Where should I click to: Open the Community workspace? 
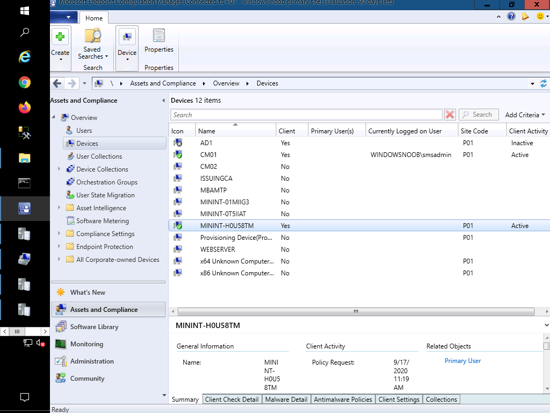click(108, 378)
